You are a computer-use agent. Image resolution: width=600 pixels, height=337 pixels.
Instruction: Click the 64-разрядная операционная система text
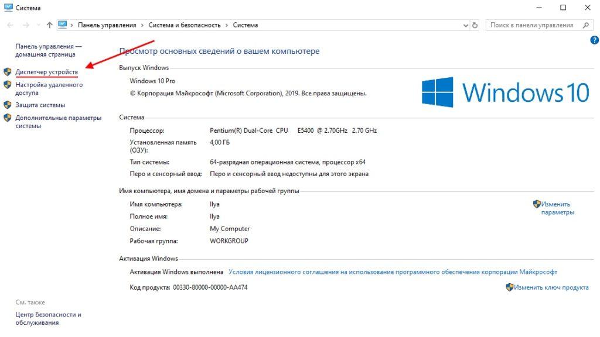288,162
